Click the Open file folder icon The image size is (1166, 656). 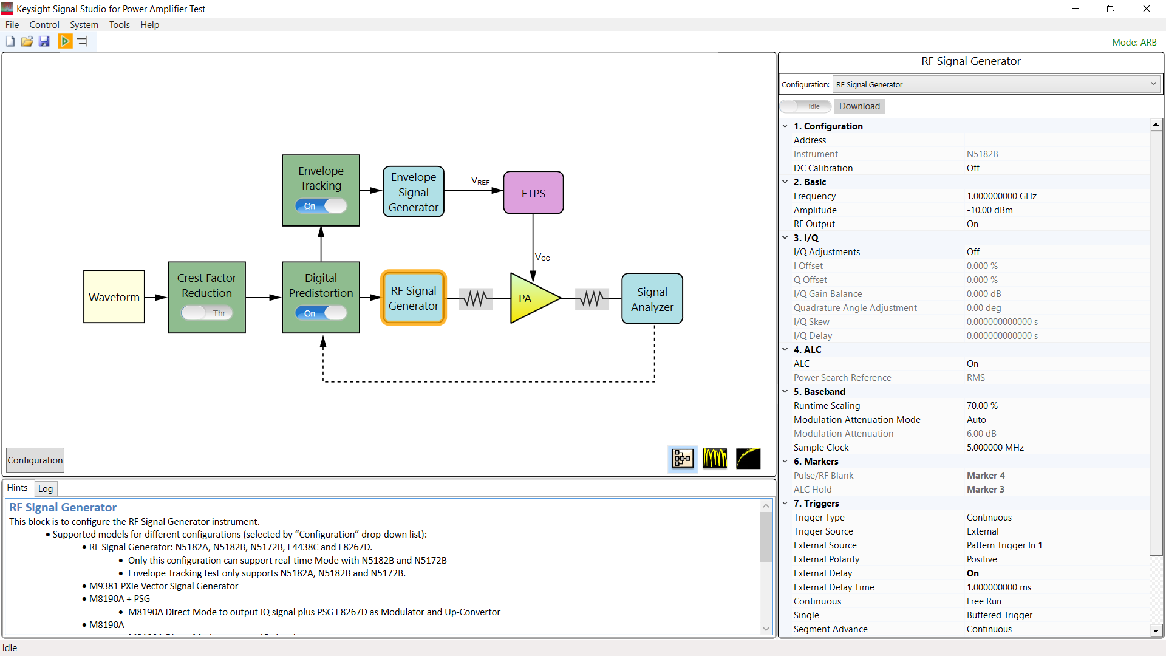click(x=27, y=41)
